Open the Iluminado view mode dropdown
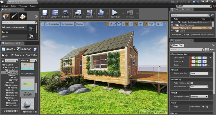The height and width of the screenshot is (115, 216). (67, 24)
